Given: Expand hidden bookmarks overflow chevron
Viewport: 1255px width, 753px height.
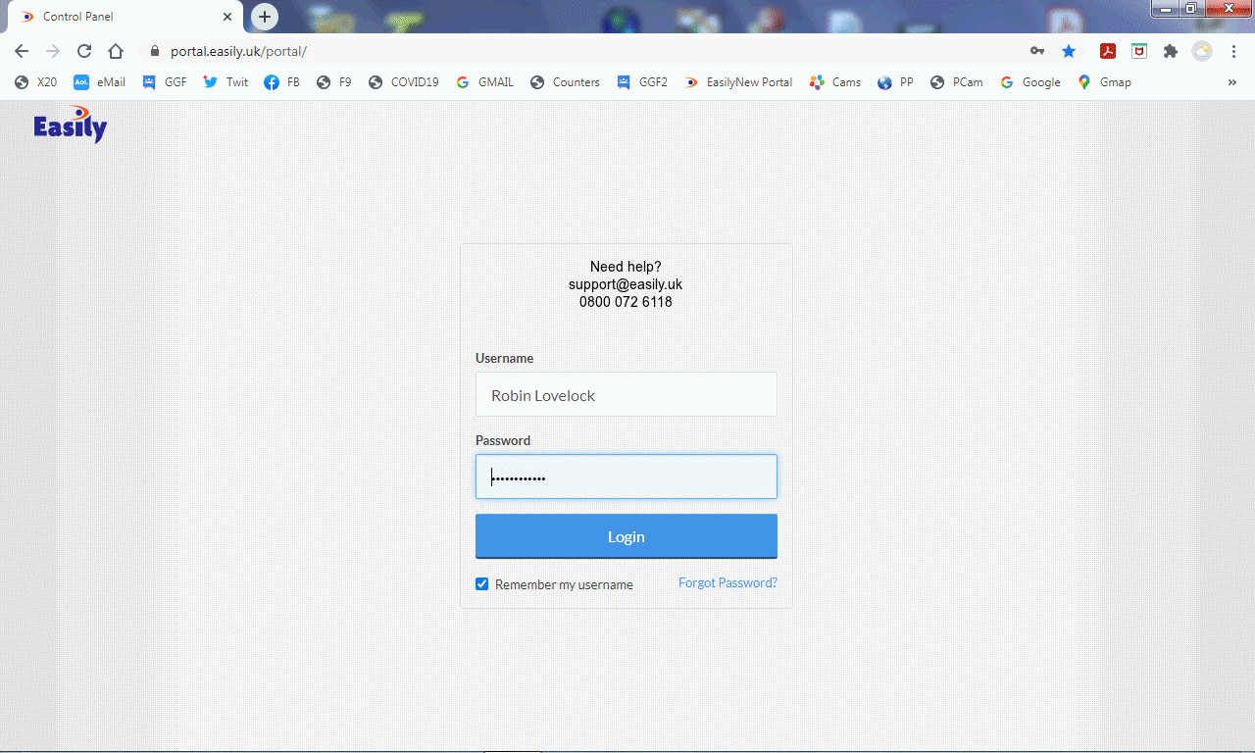Looking at the screenshot, I should [1231, 82].
